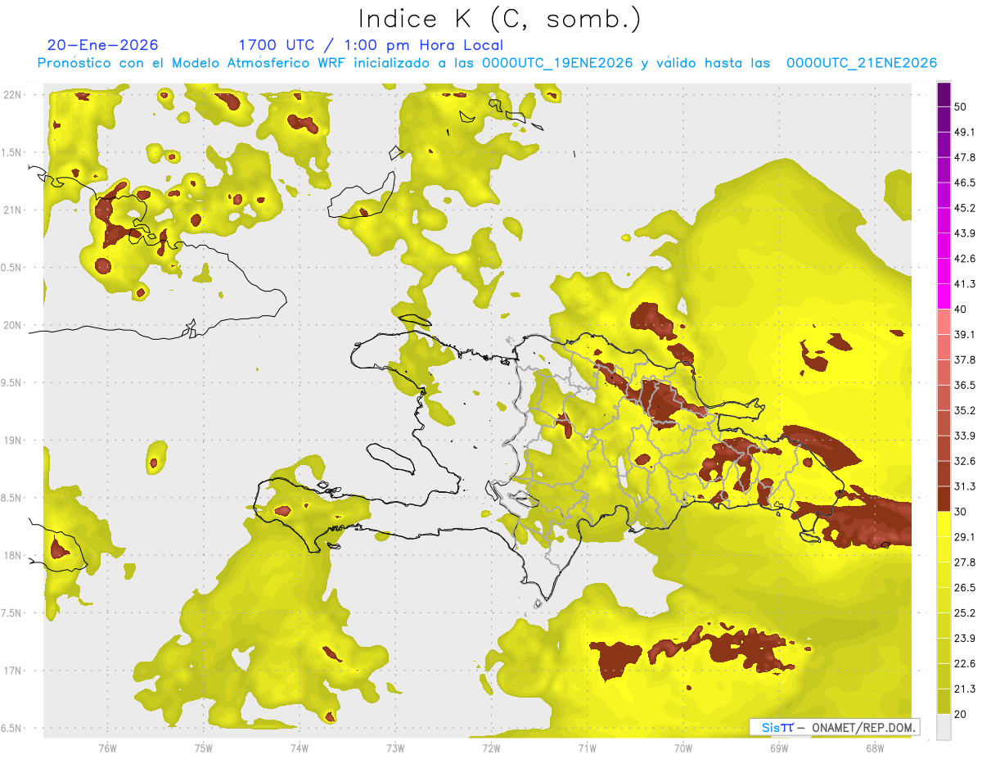
Task: Click the dark brown colorbar swatch between 30 and 31.3
Action: point(944,499)
